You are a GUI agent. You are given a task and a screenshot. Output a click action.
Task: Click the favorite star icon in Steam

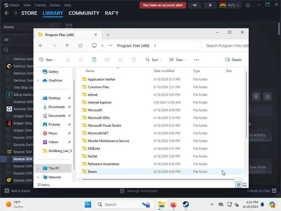[267, 96]
